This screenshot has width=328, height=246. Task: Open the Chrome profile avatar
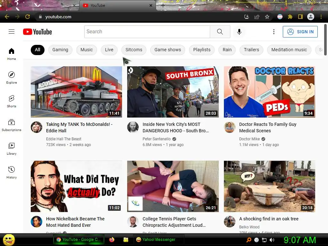coord(311,17)
